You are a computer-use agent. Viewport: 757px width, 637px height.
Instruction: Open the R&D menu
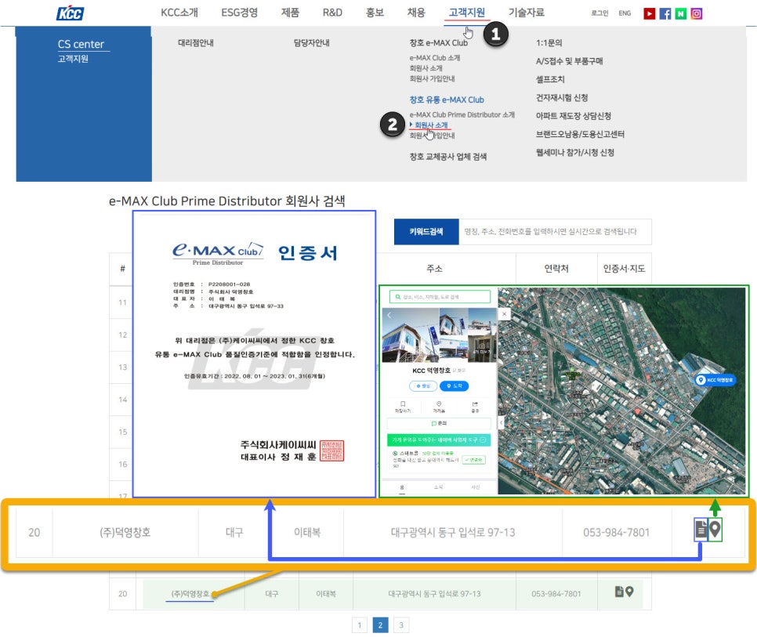click(332, 13)
